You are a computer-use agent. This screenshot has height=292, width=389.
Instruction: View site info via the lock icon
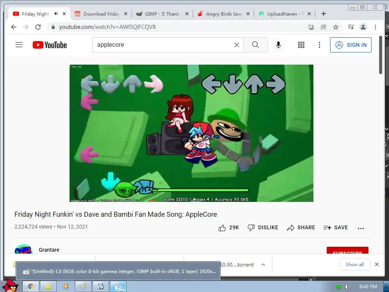(53, 27)
